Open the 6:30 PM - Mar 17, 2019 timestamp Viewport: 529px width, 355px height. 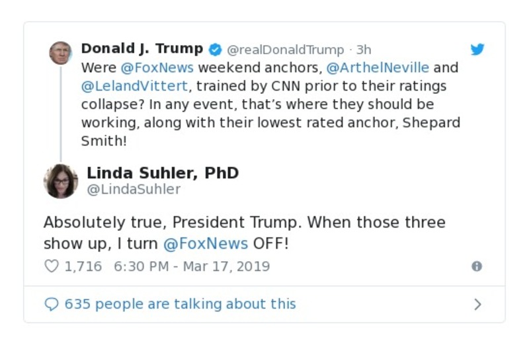[192, 266]
